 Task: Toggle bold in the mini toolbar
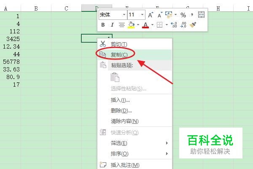pyautogui.click(x=103, y=25)
